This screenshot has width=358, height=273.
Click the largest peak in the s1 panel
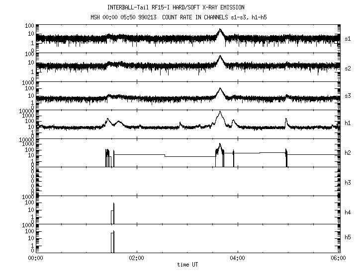pyautogui.click(x=220, y=31)
